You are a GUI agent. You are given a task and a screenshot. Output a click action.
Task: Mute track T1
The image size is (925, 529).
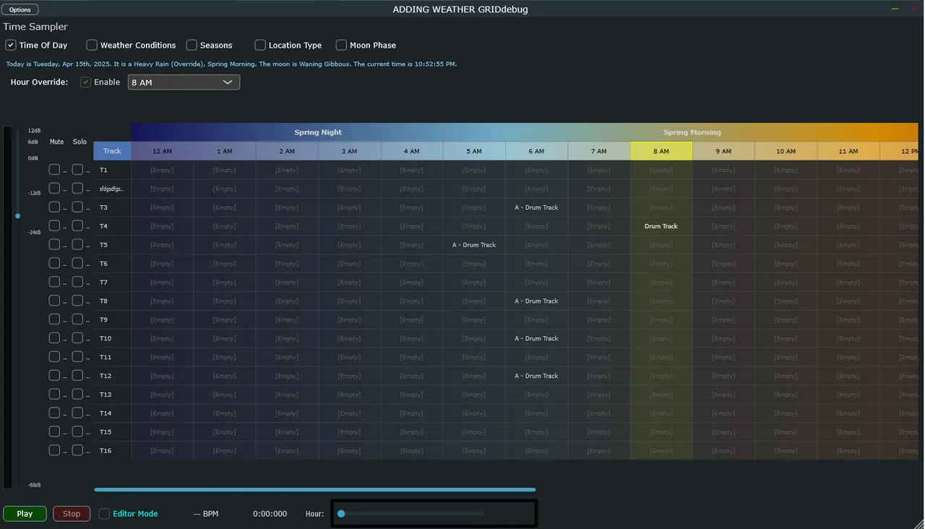click(54, 170)
